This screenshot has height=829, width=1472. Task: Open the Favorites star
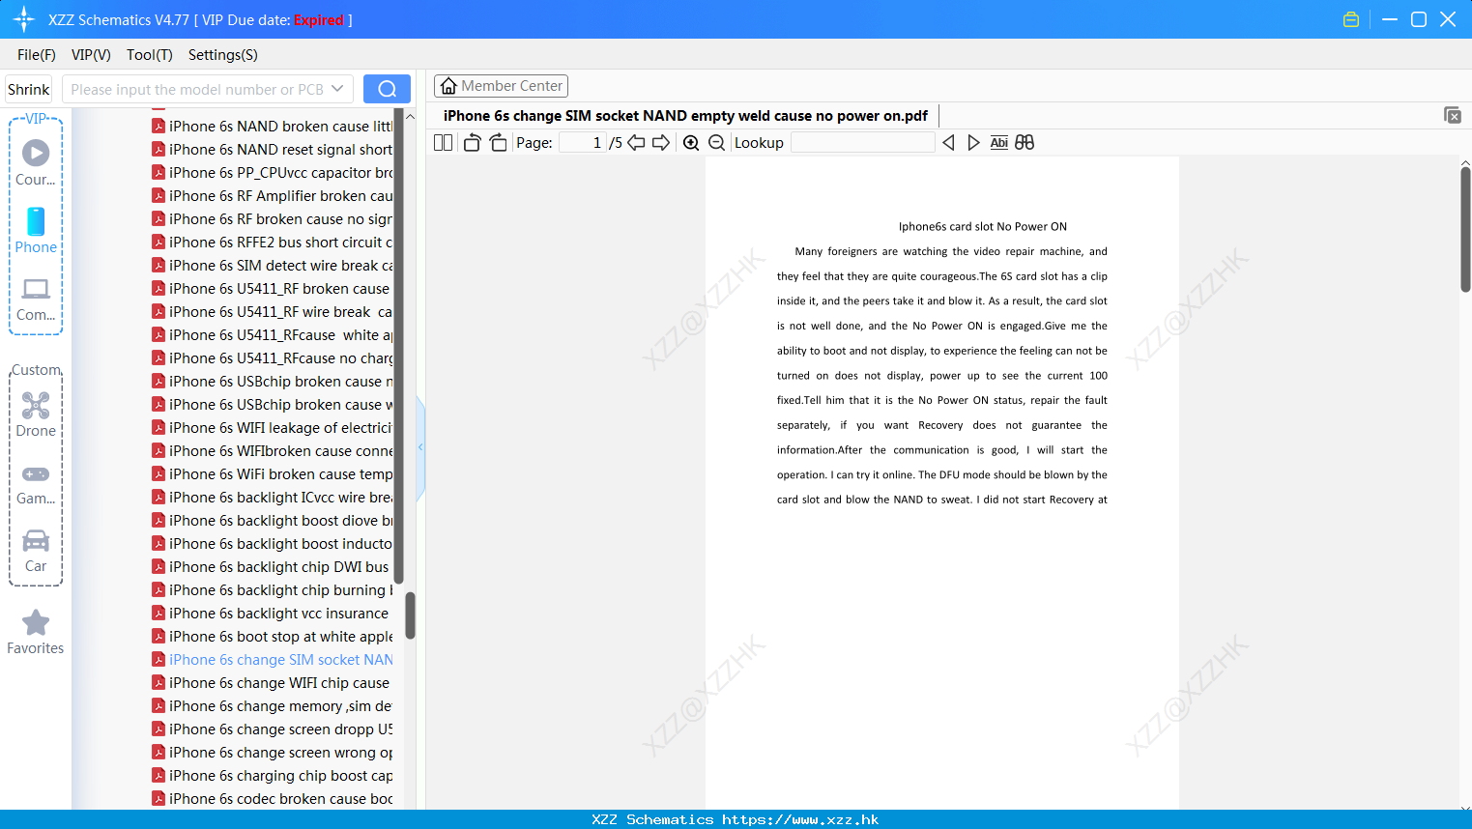point(36,632)
